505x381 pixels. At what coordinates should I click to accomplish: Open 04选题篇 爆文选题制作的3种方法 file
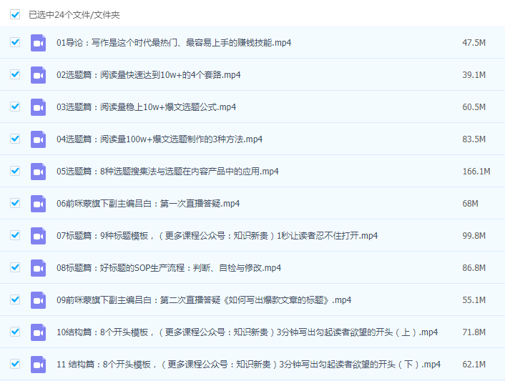[x=160, y=139]
